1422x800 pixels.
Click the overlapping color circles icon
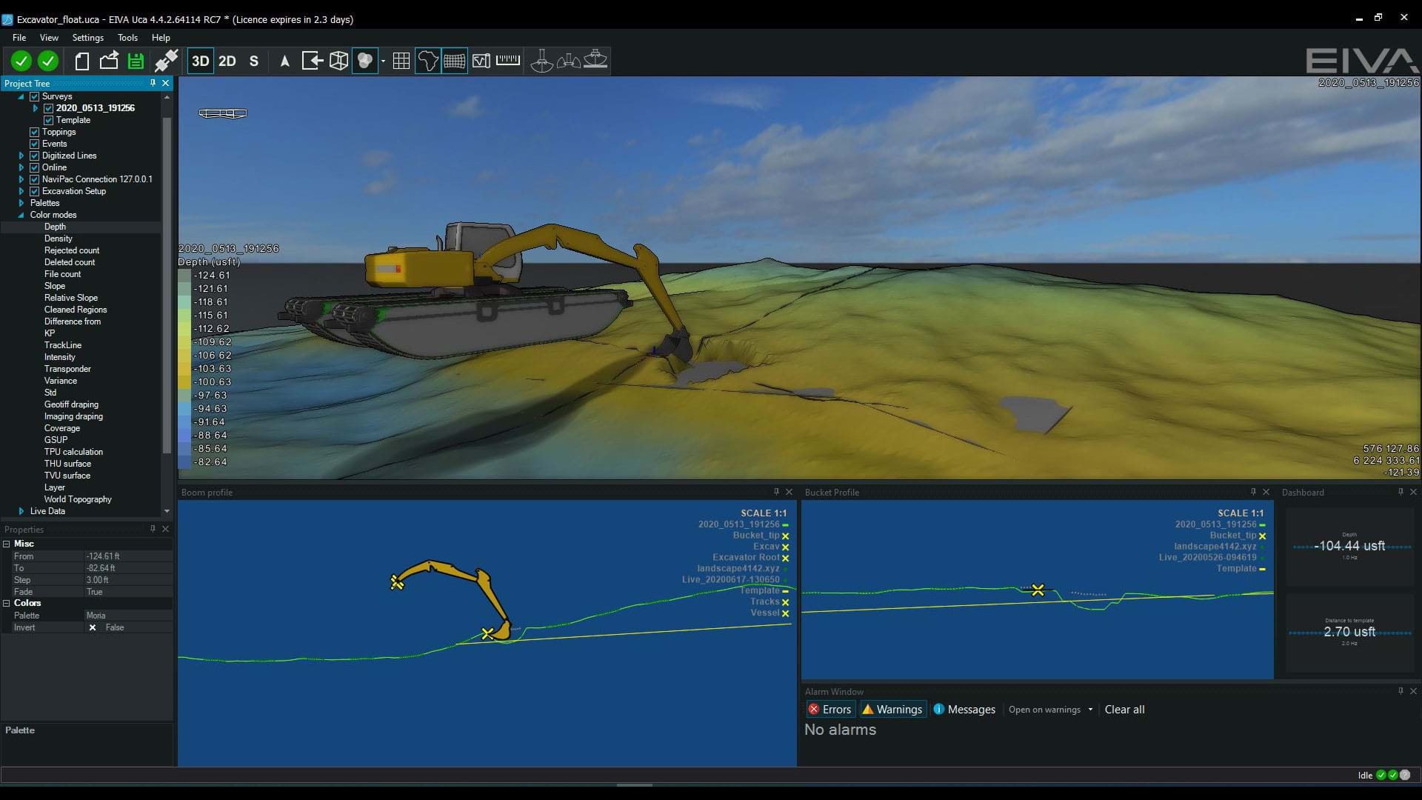pyautogui.click(x=365, y=61)
